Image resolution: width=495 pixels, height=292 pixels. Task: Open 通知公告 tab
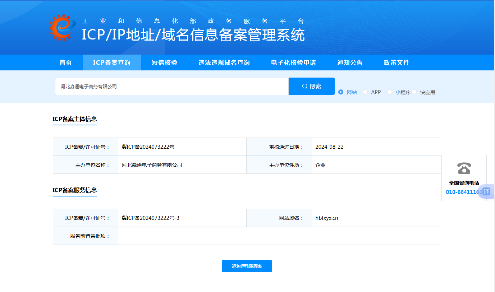350,62
